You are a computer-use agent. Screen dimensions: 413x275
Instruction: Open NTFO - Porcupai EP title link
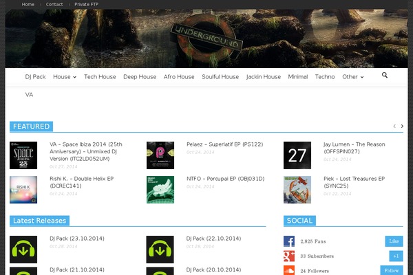click(226, 179)
